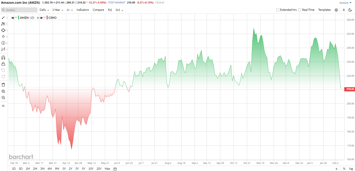This screenshot has height=171, width=355.
Task: Open the Indicators dialog
Action: coord(83,10)
